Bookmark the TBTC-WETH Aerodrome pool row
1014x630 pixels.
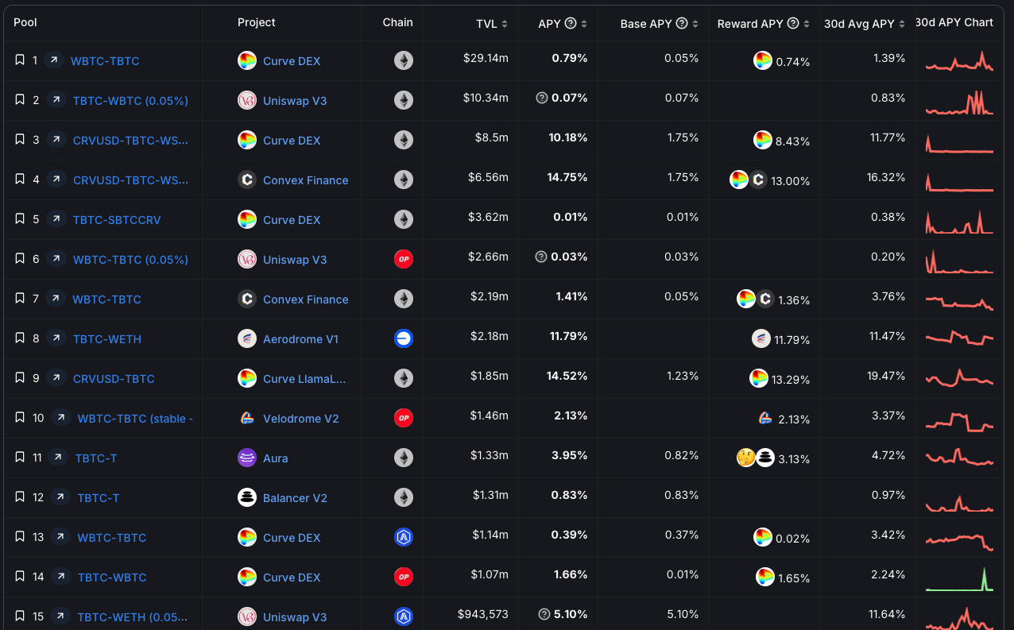(20, 338)
